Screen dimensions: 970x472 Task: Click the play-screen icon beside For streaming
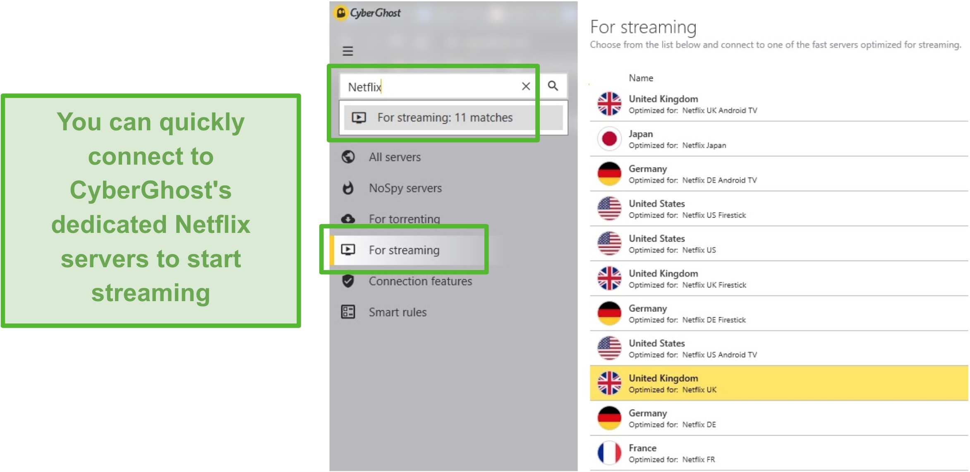click(x=348, y=250)
